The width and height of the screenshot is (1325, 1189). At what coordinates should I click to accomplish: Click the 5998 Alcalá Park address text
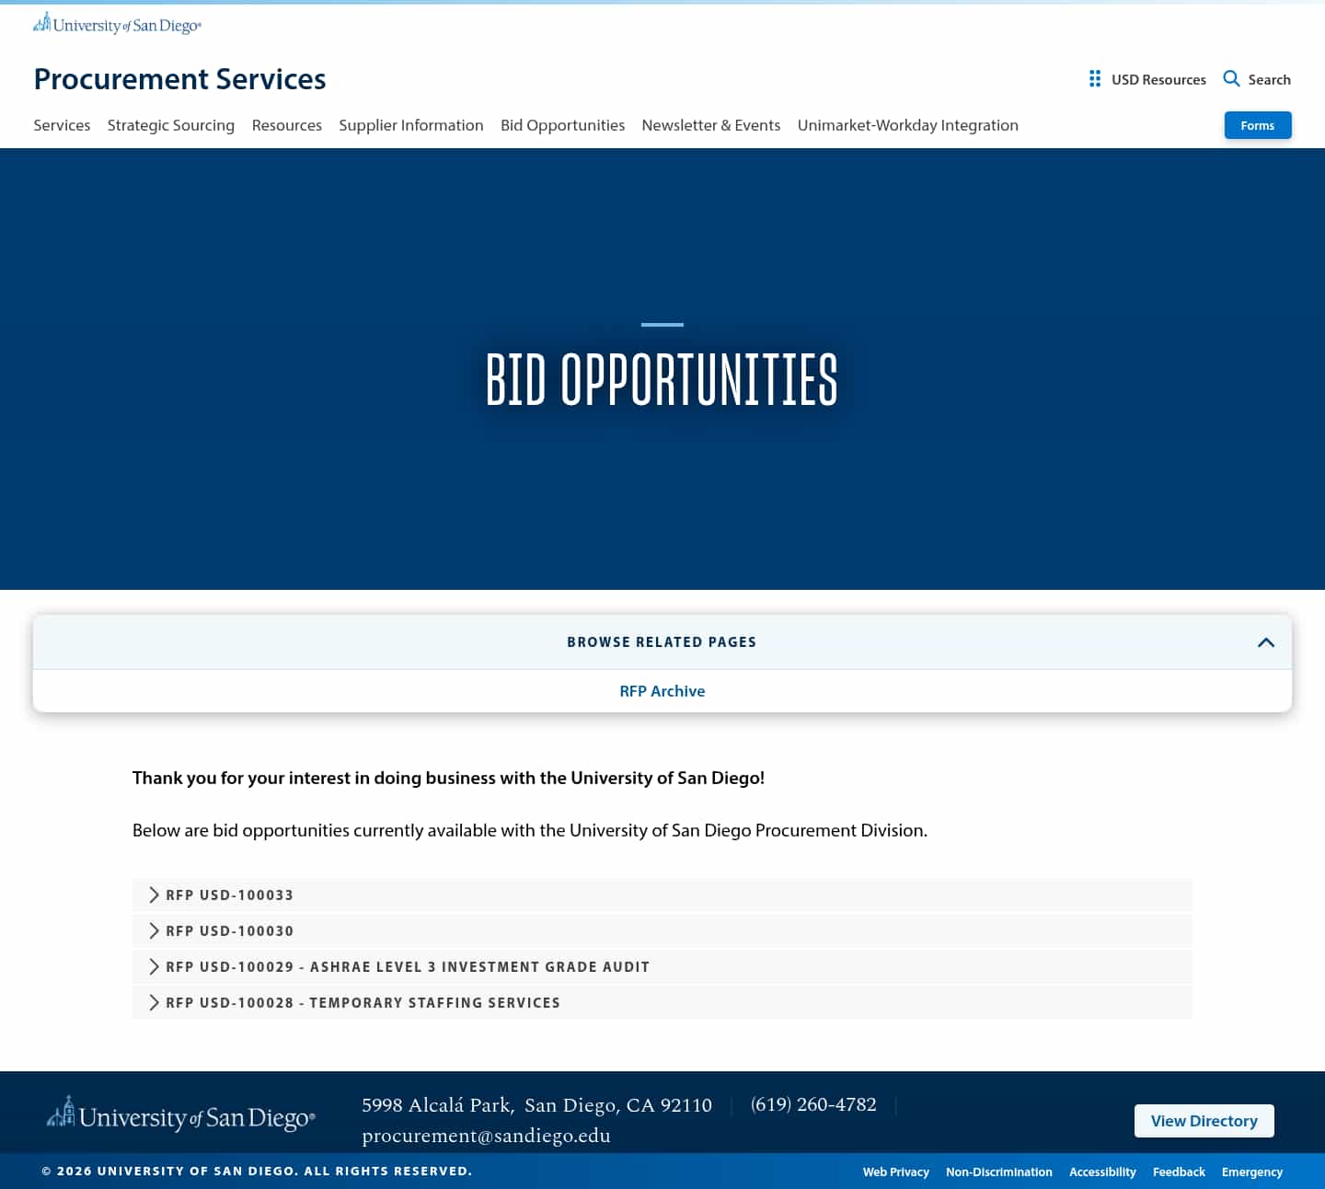coord(537,1104)
